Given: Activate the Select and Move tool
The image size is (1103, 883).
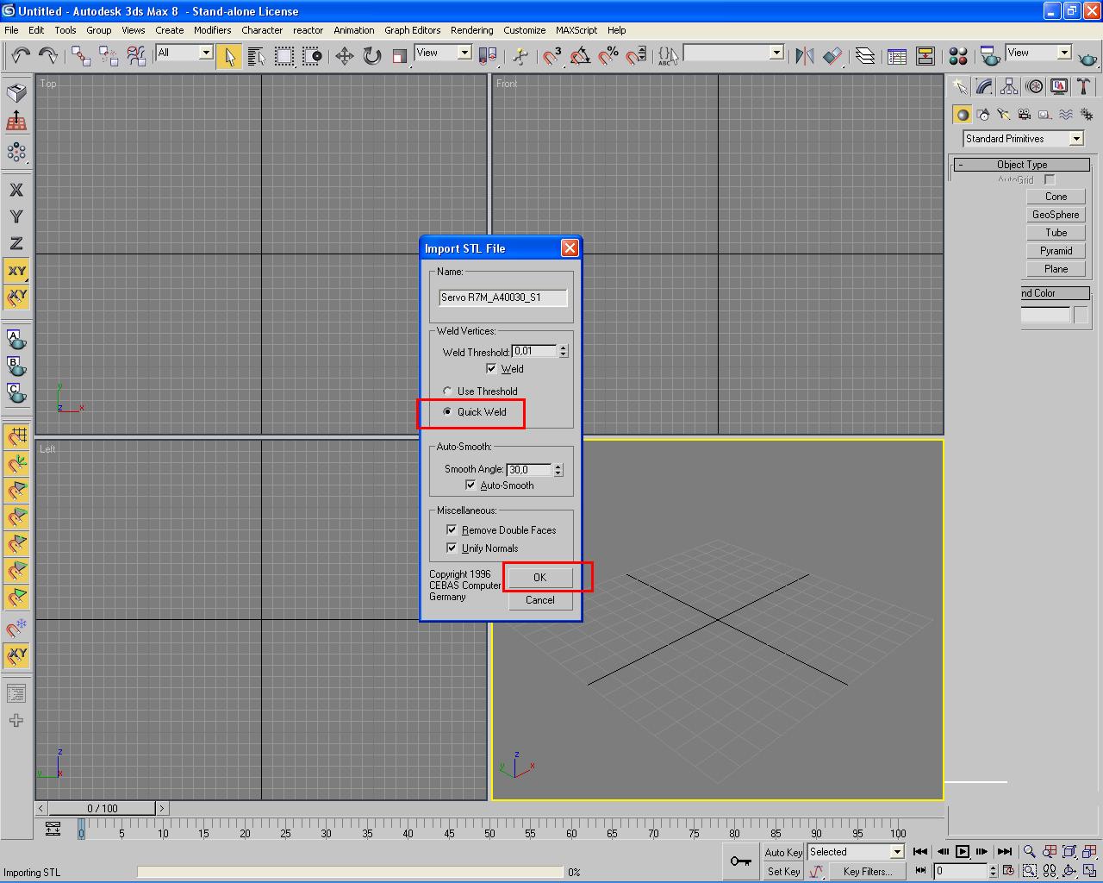Looking at the screenshot, I should point(345,56).
